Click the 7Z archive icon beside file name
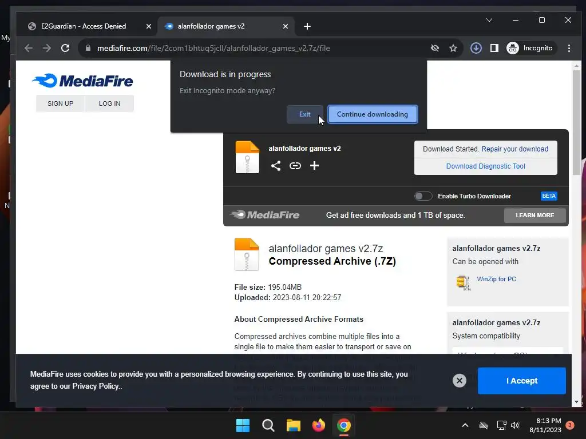 247,254
